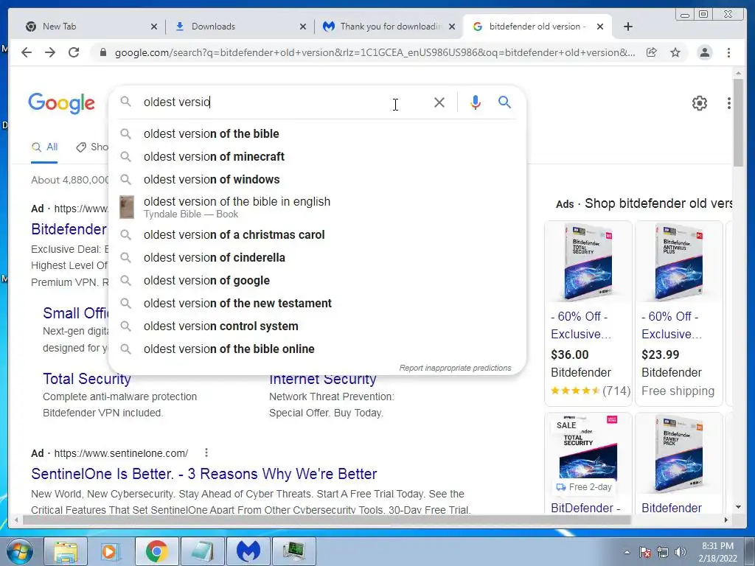Close the 'Thank you for downloading' tab
Viewport: 755px width, 566px height.
coord(452,27)
